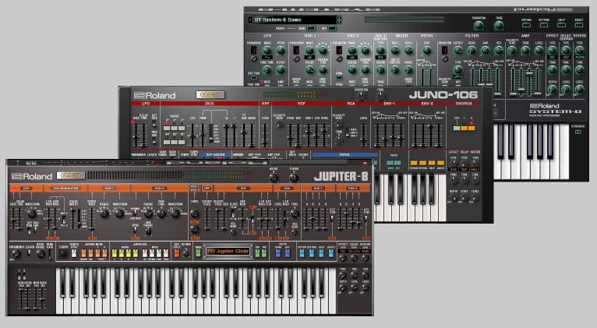Click the Juno-106 LFO Rate slider
Image resolution: width=597 pixels, height=328 pixels.
click(x=136, y=136)
